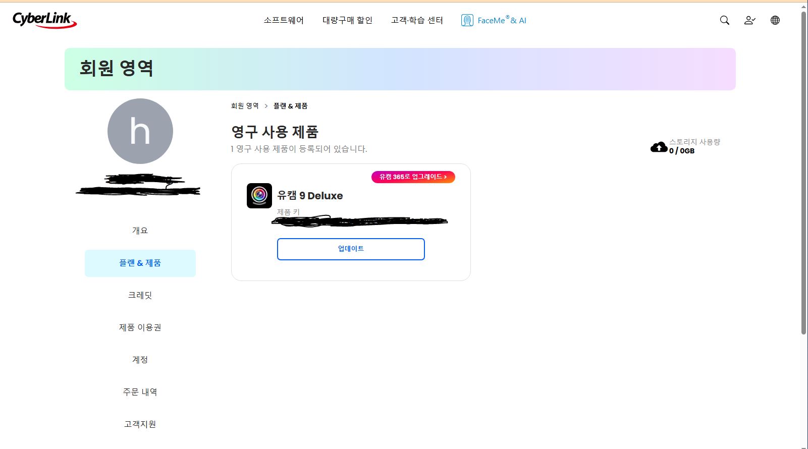
Task: Select 개요 in the sidebar
Action: point(140,231)
